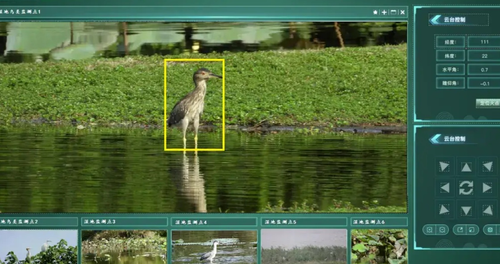
Task: Click the 水平角 value field showing 0.7
Action: tap(483, 70)
